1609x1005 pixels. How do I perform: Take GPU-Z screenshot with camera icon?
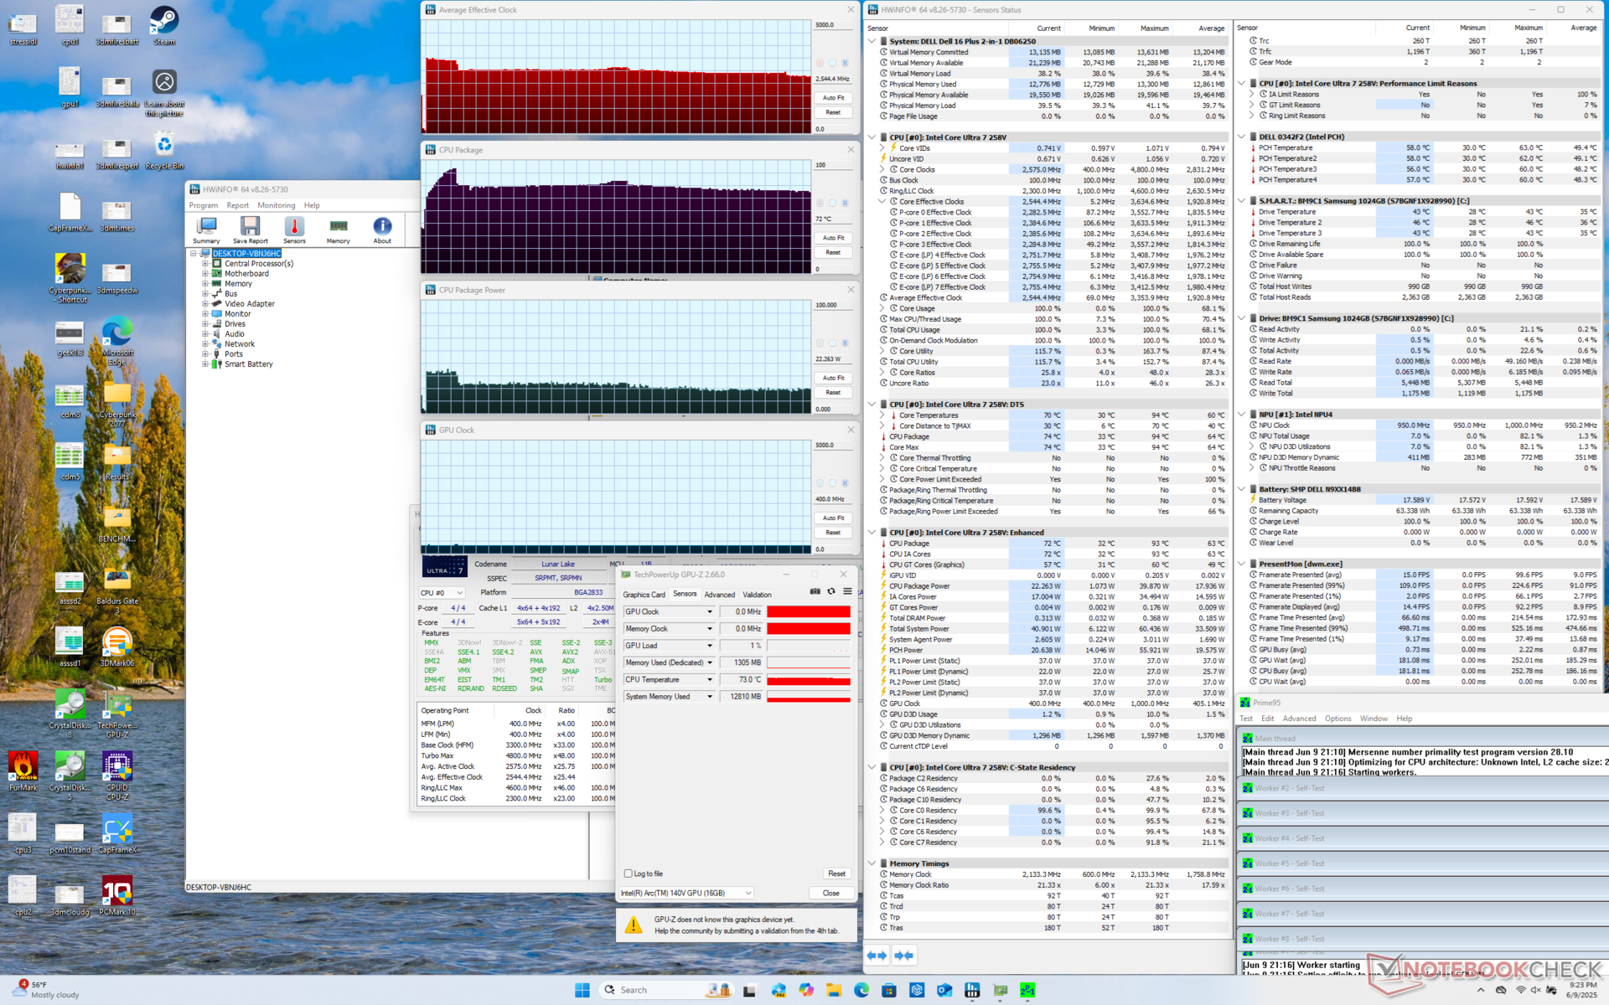tap(815, 591)
